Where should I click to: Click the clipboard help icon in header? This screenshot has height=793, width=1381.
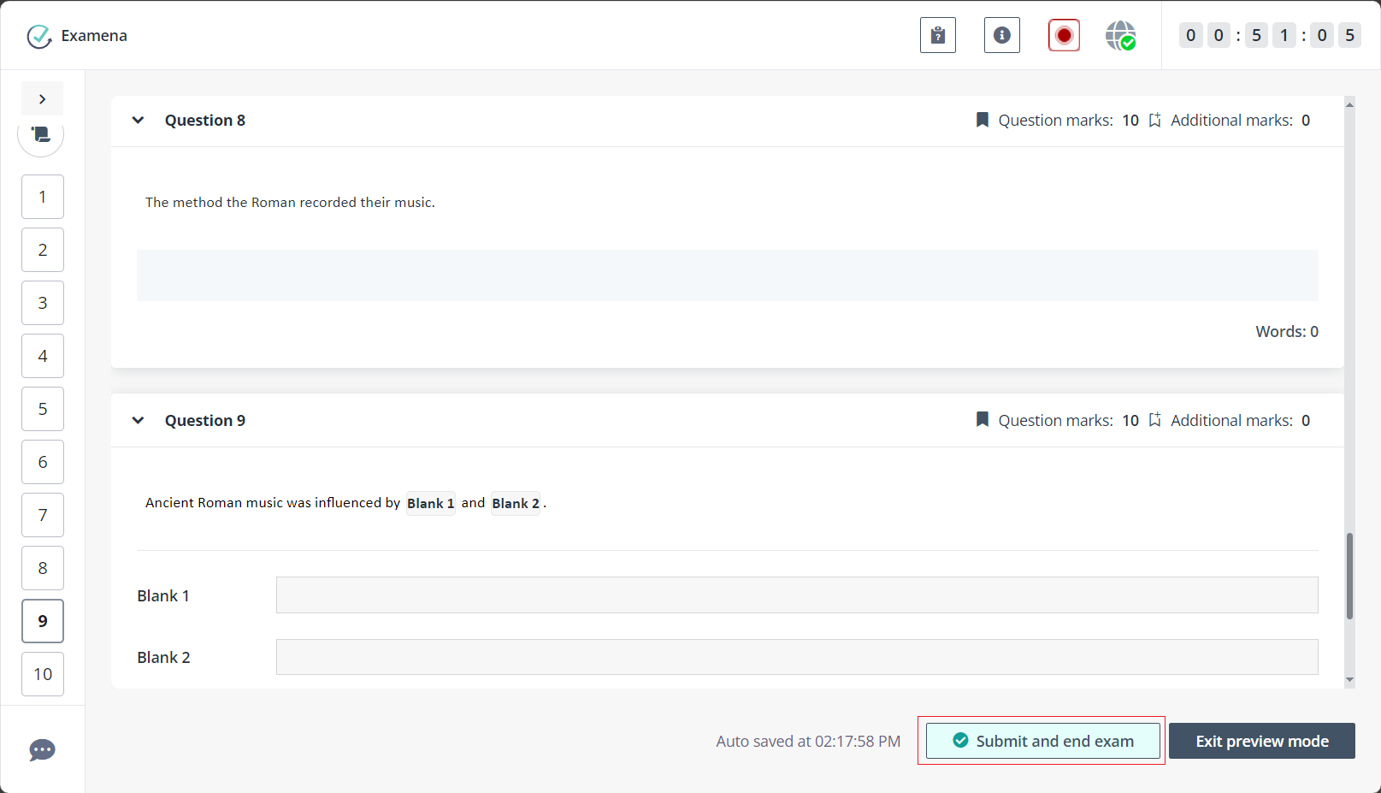(x=937, y=36)
